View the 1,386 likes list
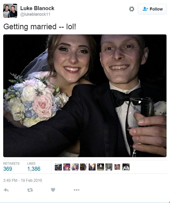The height and width of the screenshot is (203, 170). pyautogui.click(x=34, y=167)
